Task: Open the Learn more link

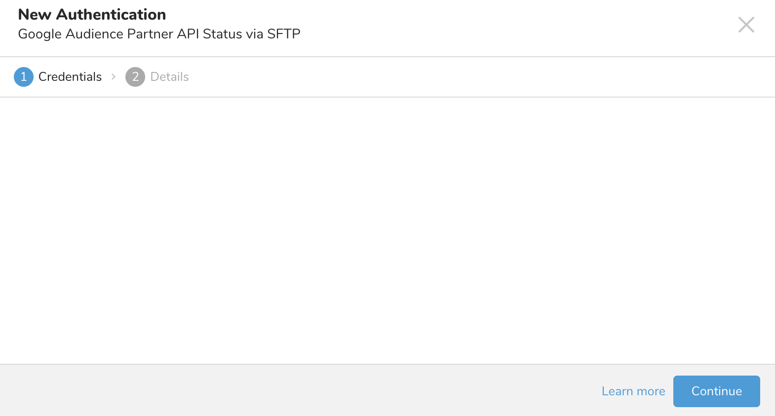Action: (633, 391)
